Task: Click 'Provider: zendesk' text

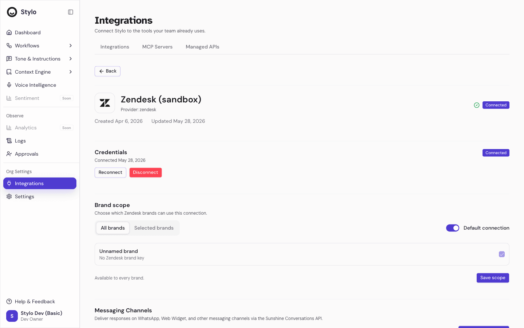Action: point(138,110)
